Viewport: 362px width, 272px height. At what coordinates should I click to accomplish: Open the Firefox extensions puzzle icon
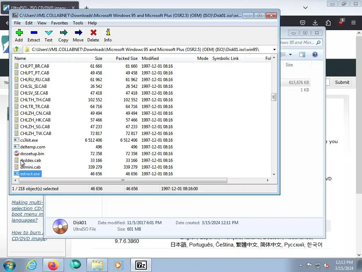tap(328, 22)
